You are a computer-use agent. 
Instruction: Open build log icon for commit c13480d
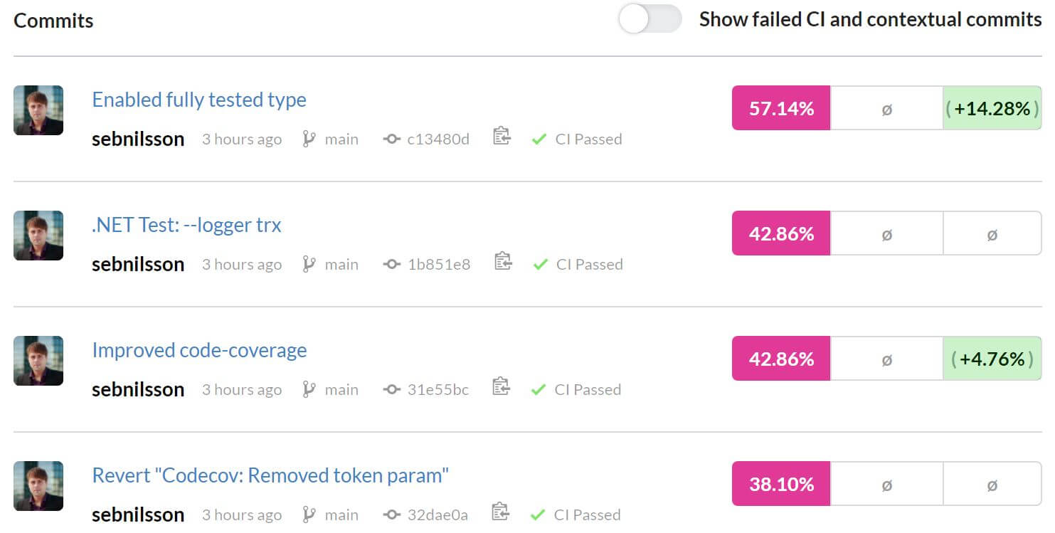tap(502, 136)
